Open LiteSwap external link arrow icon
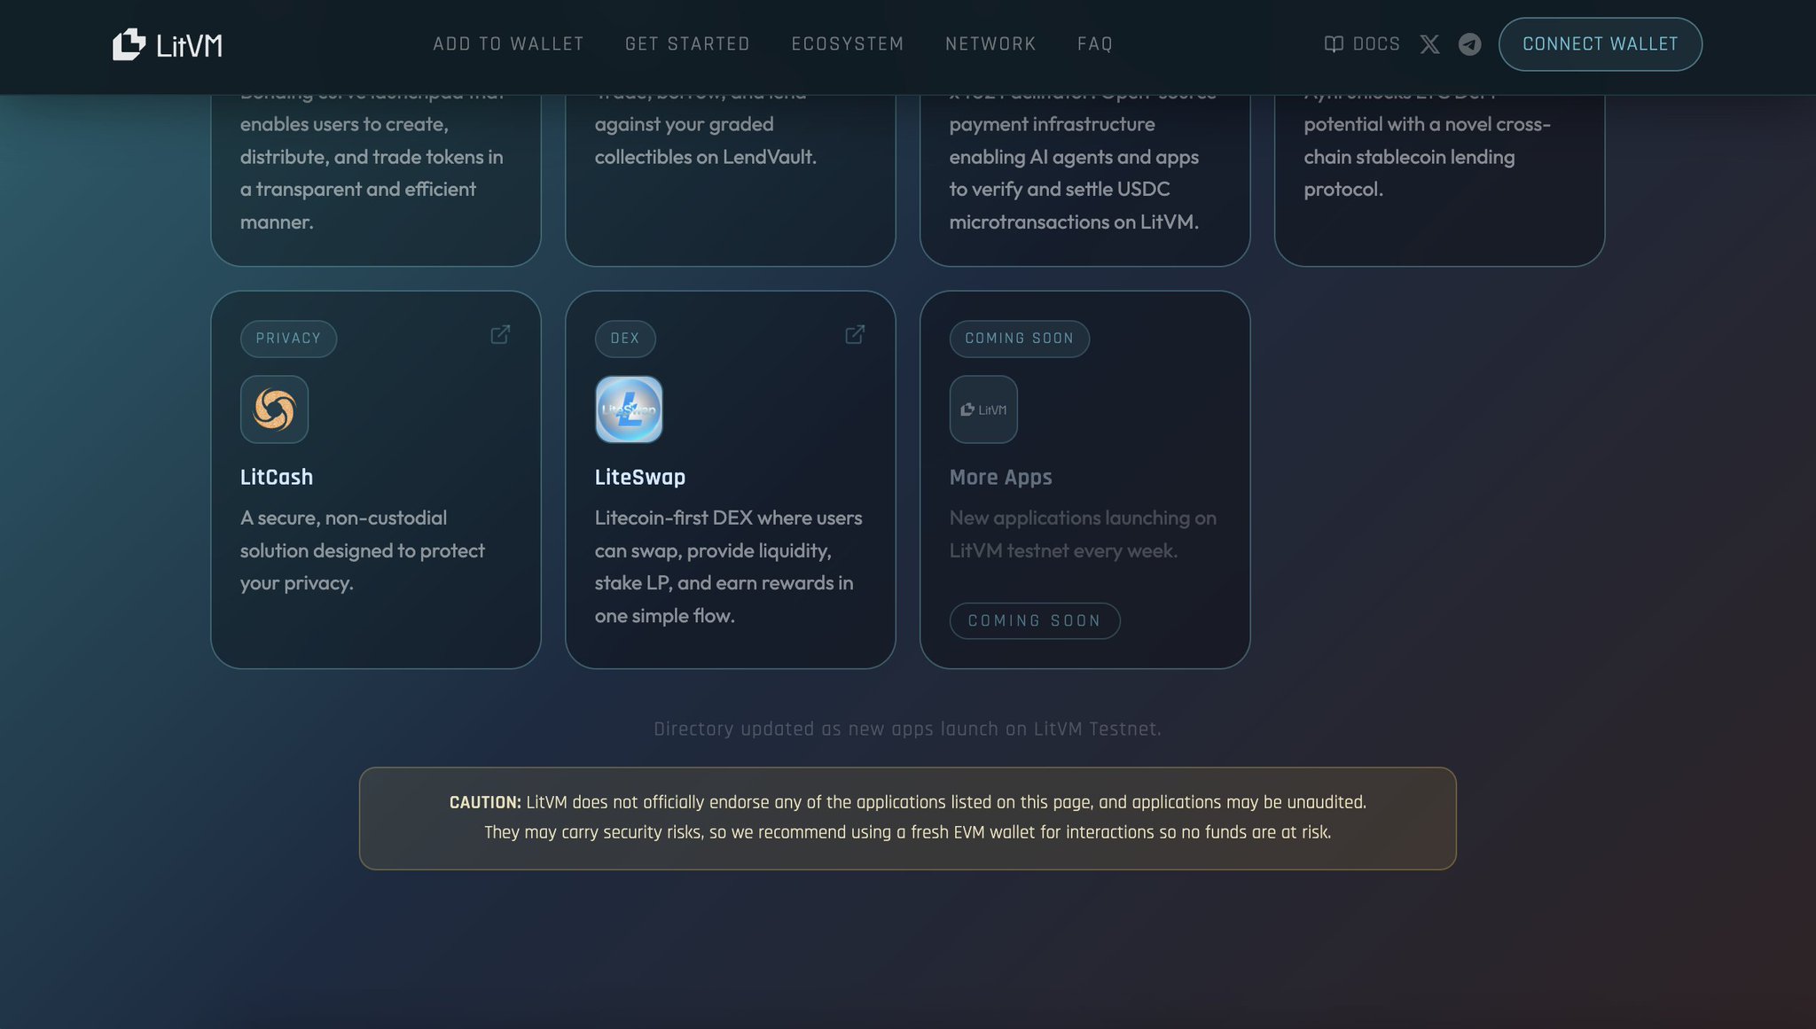Image resolution: width=1816 pixels, height=1029 pixels. pyautogui.click(x=855, y=334)
